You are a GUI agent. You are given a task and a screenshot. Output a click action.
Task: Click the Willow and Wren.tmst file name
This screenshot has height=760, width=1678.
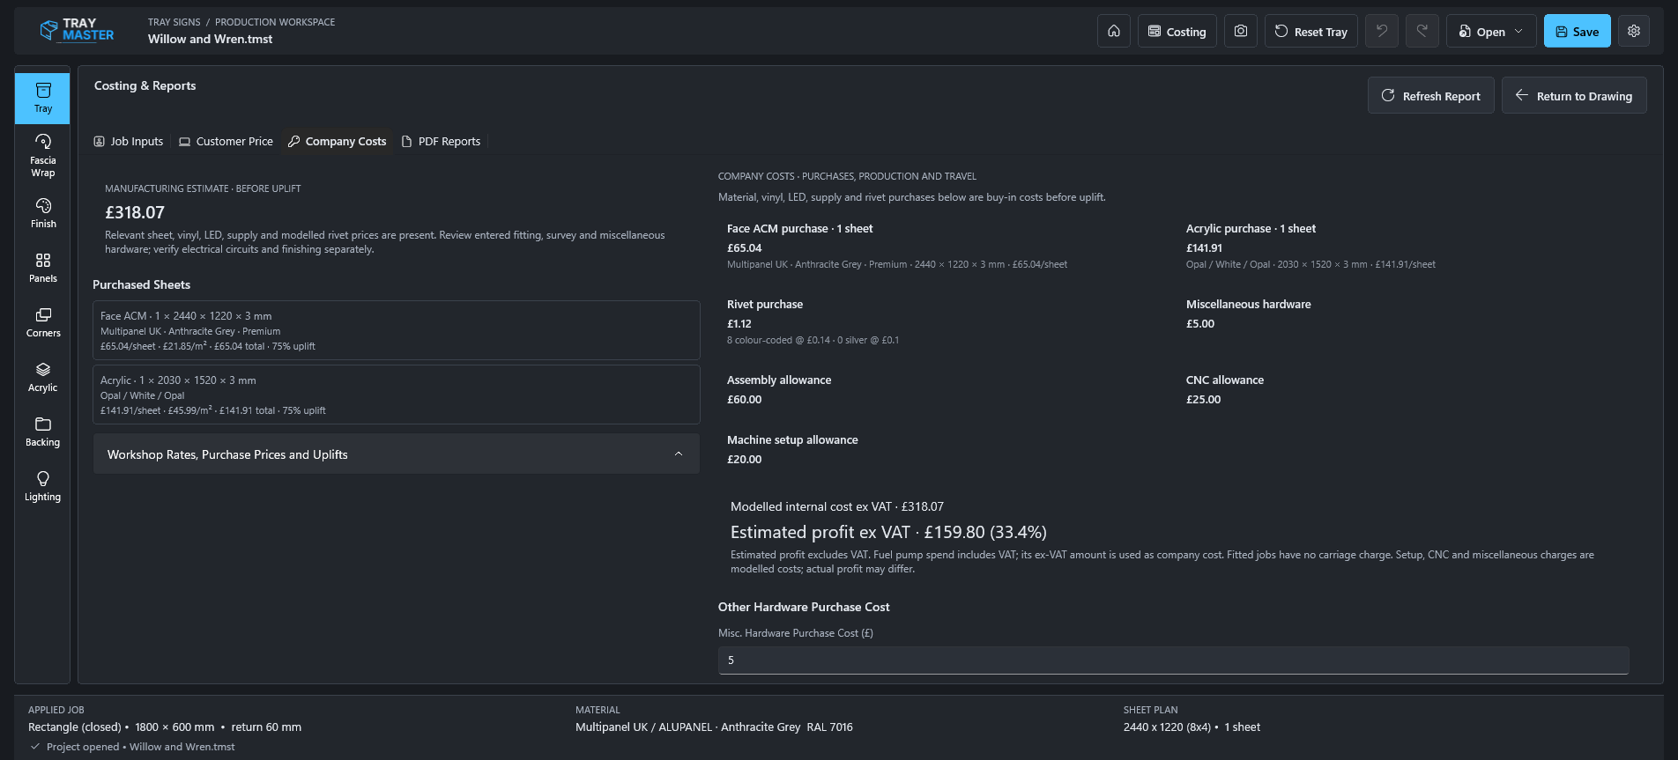click(x=210, y=39)
